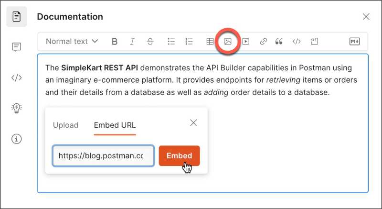Toggle the Markdown editor mode

(x=354, y=42)
